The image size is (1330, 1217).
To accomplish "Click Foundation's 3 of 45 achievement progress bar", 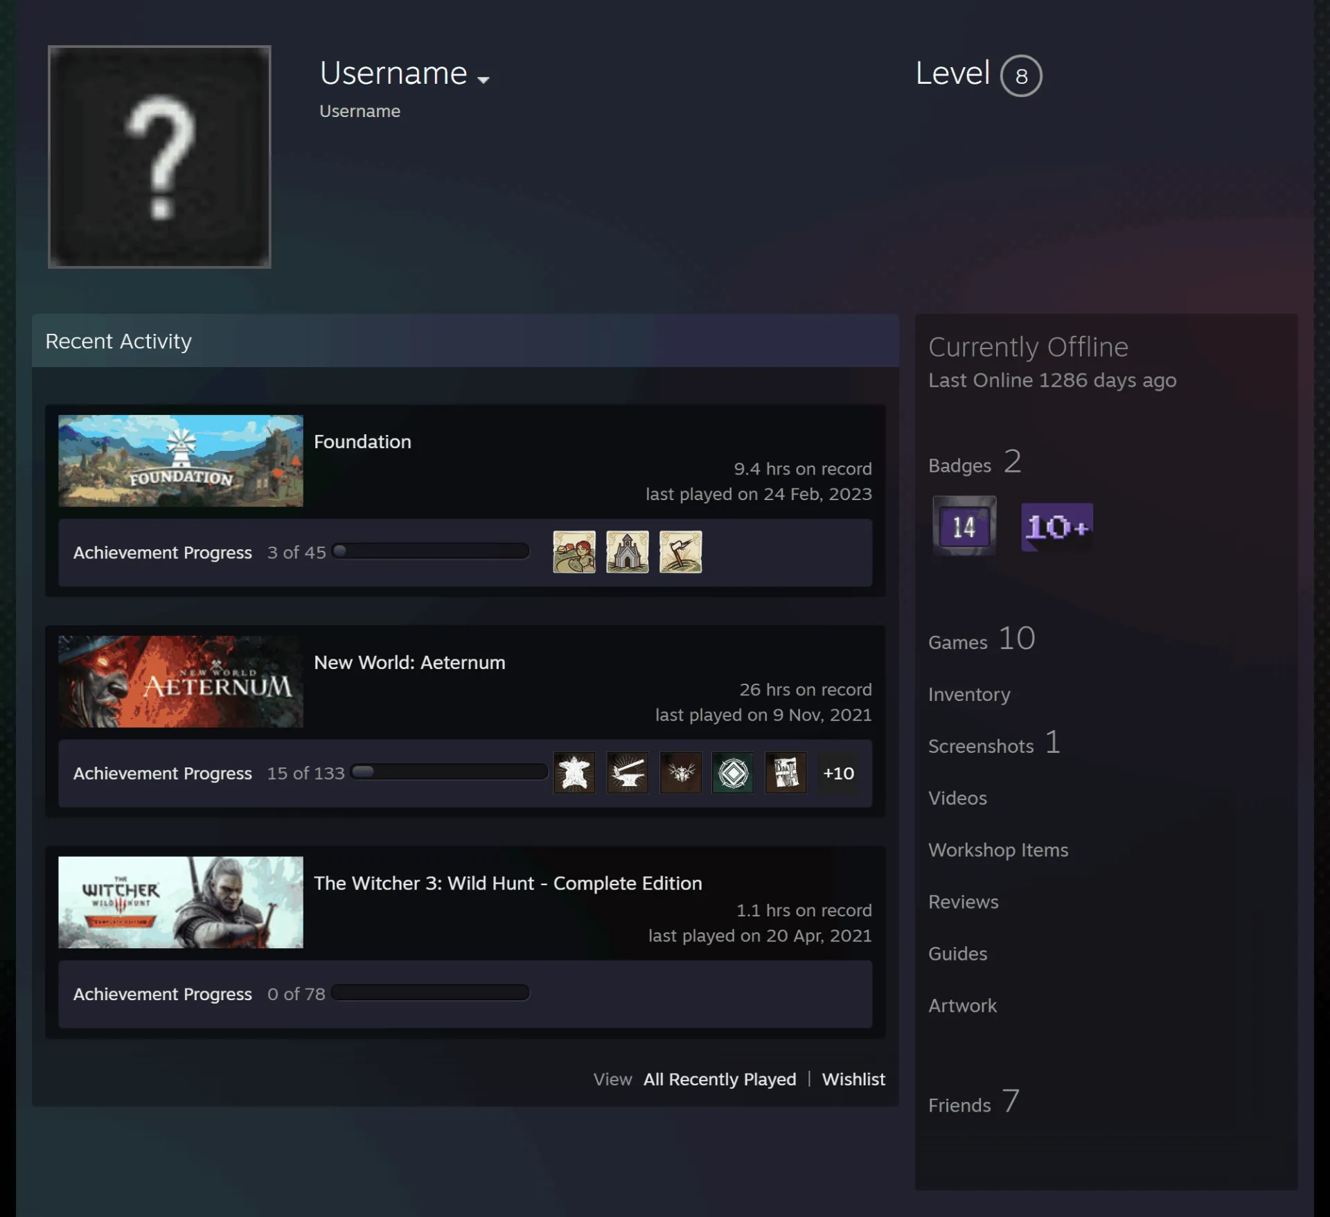I will (430, 551).
